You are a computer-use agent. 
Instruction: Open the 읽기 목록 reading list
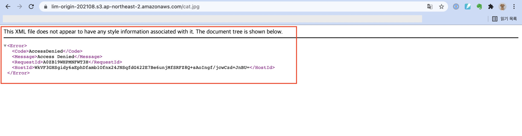[x=504, y=19]
